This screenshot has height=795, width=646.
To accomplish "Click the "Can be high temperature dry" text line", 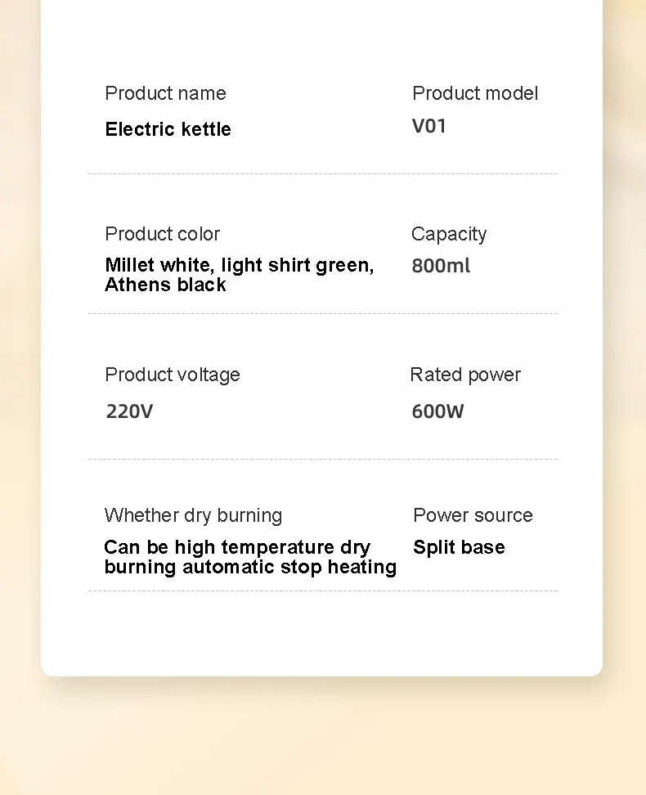I will 237,547.
